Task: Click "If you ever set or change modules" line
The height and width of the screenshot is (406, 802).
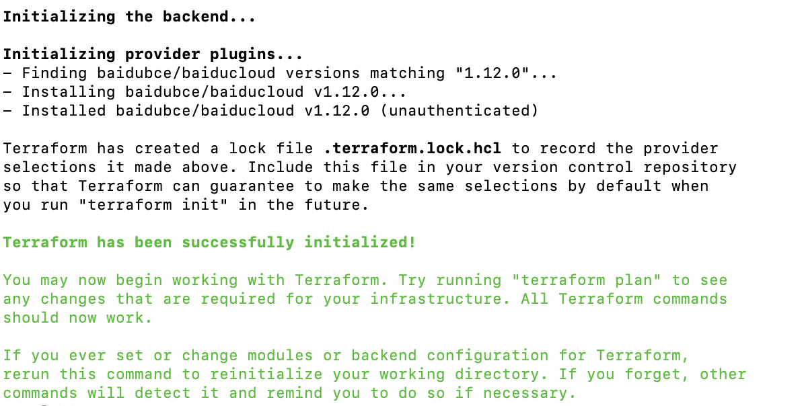Action: click(x=347, y=356)
